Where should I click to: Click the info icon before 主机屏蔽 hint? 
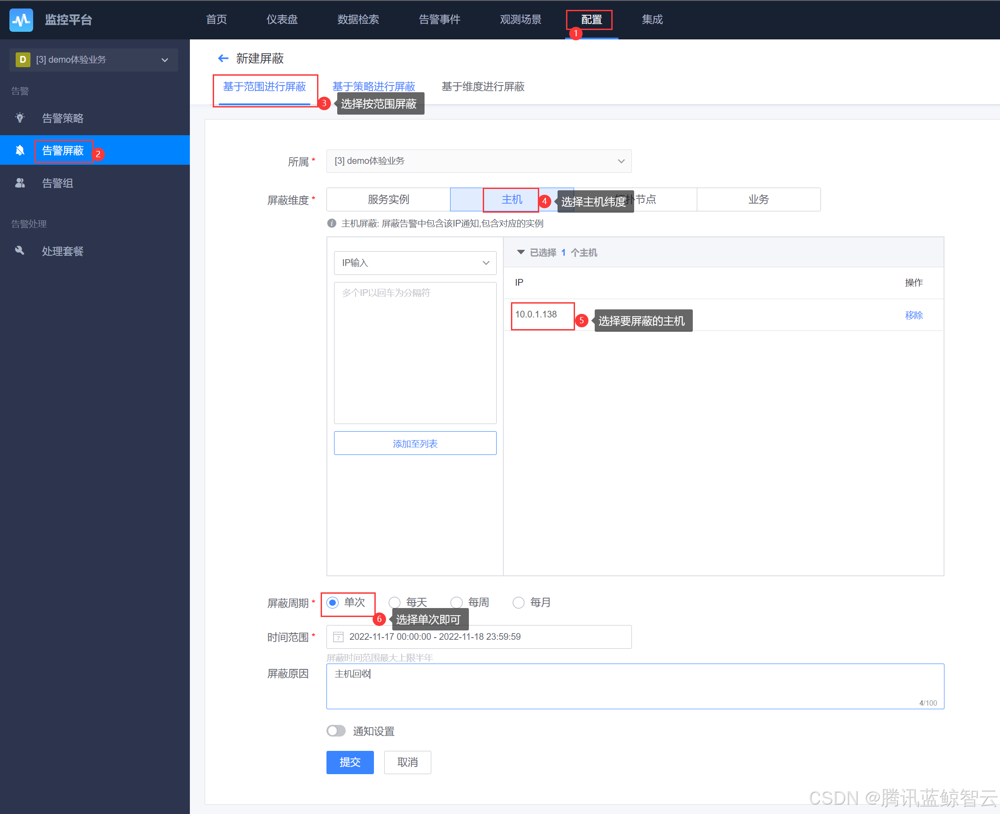[331, 223]
